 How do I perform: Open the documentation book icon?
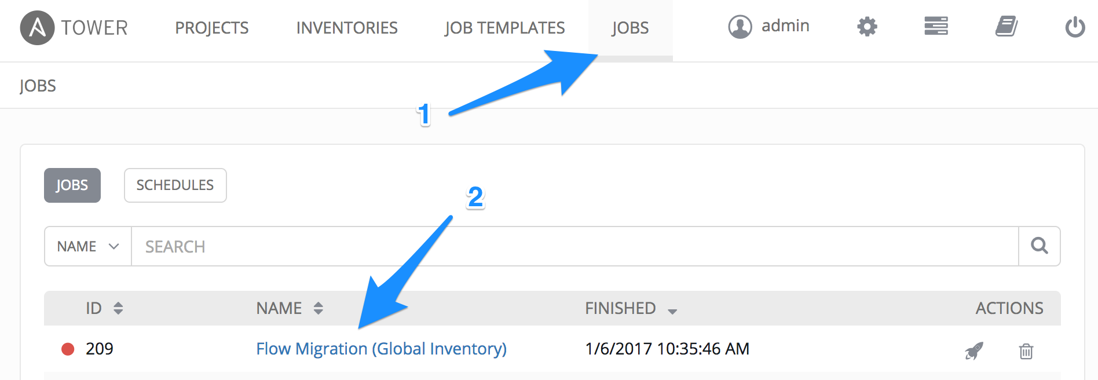point(1006,27)
